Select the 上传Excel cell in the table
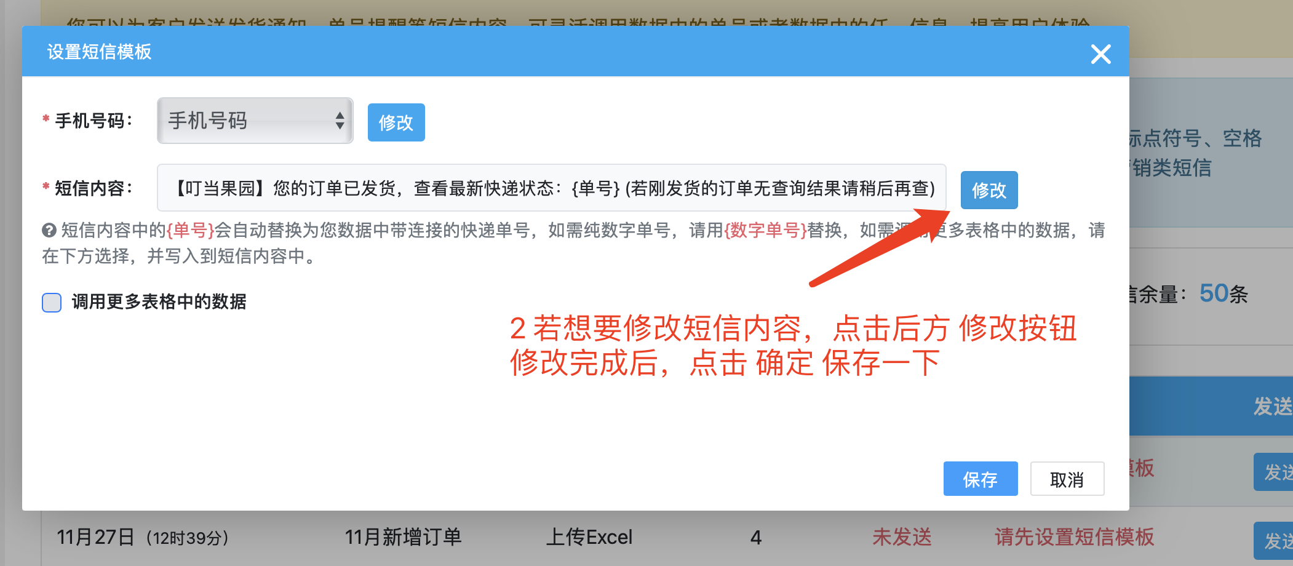Image resolution: width=1293 pixels, height=566 pixels. coord(589,536)
